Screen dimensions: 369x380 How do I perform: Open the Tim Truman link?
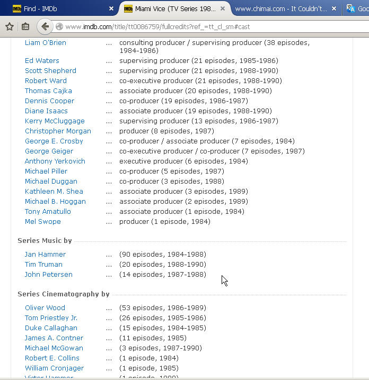click(43, 265)
